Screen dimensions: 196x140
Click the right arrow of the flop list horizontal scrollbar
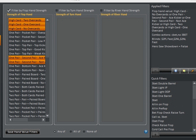pos(43,120)
